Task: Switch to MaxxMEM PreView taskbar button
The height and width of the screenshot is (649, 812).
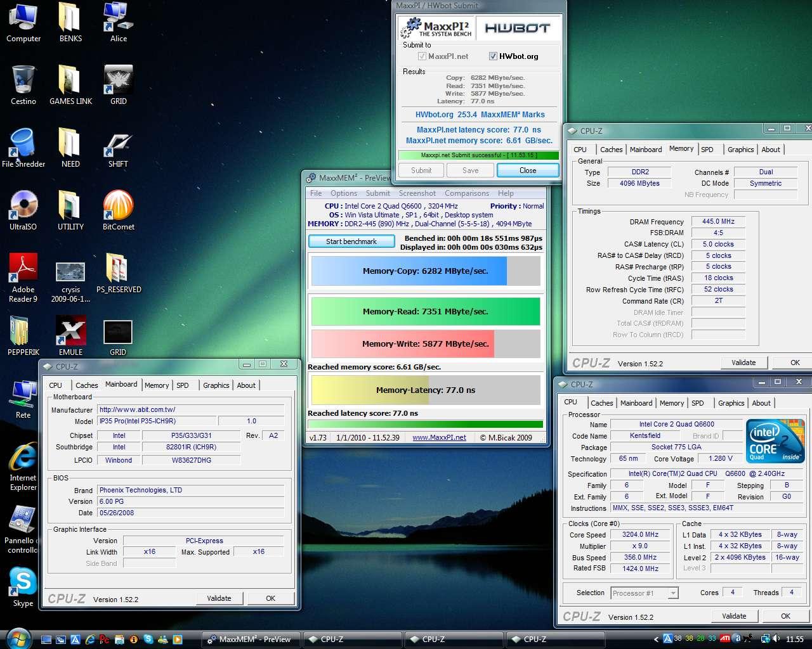Action: 251,639
